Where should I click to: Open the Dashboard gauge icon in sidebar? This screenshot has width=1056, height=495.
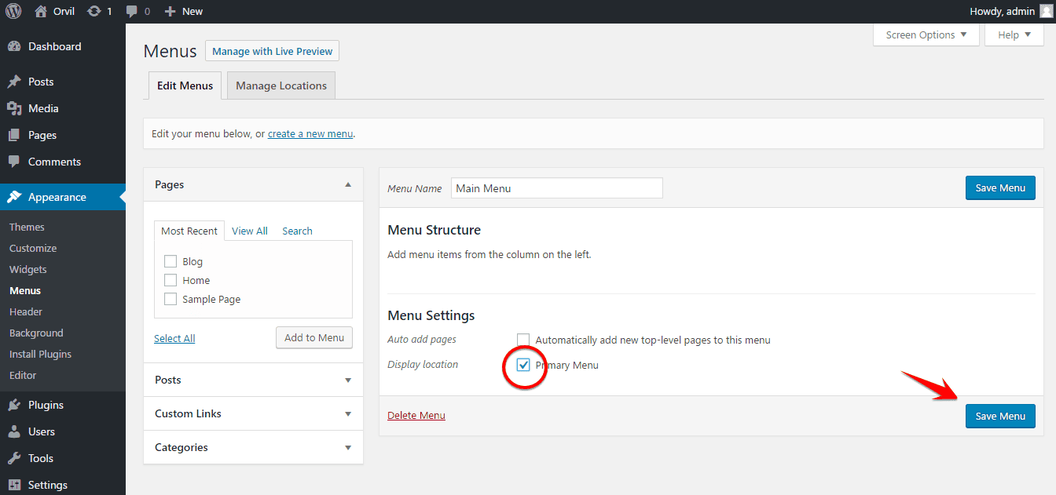click(14, 46)
